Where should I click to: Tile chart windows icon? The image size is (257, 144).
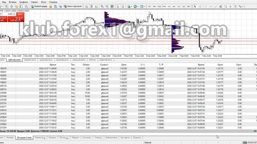(112, 6)
